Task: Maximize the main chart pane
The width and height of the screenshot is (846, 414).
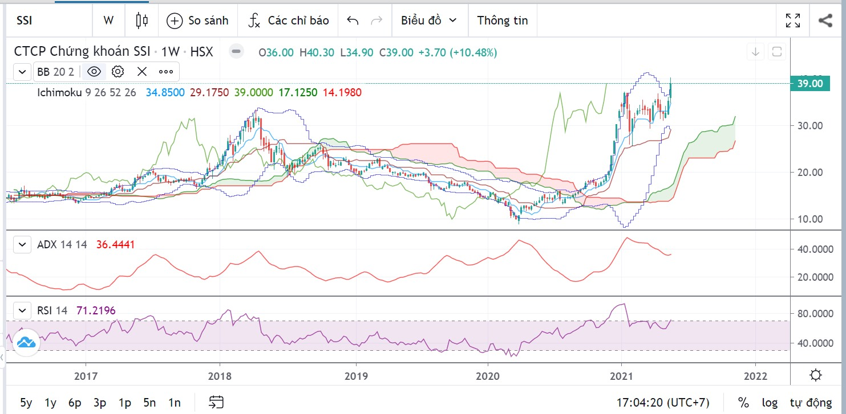Action: [x=776, y=52]
